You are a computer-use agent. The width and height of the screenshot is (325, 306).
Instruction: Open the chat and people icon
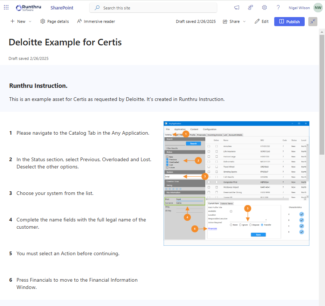pyautogui.click(x=250, y=8)
